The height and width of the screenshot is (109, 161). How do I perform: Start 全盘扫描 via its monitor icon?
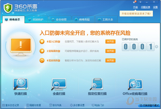pos(59,84)
